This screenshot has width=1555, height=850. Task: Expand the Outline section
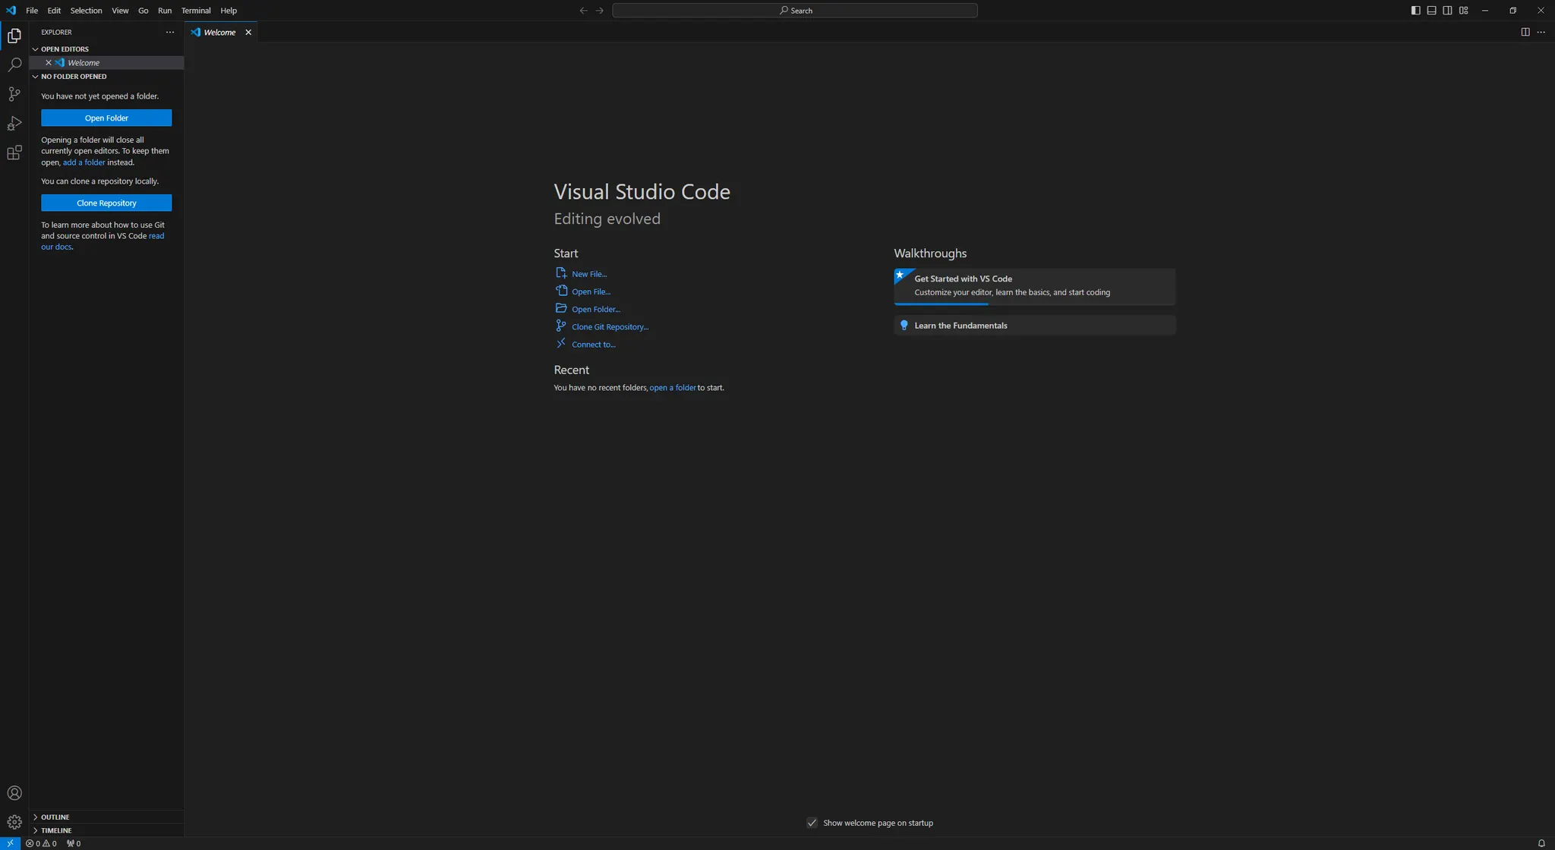pyautogui.click(x=55, y=817)
